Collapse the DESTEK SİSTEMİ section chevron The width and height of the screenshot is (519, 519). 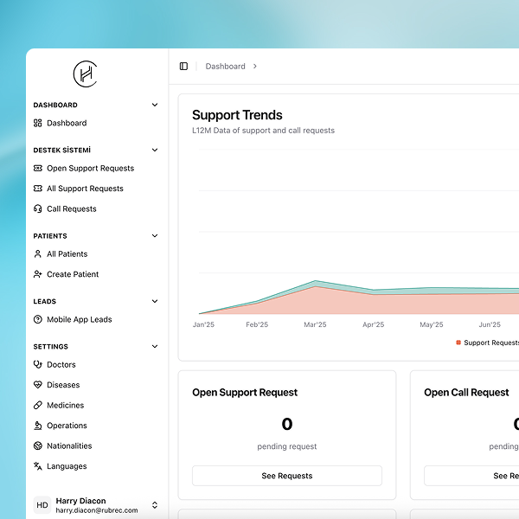[x=155, y=150]
